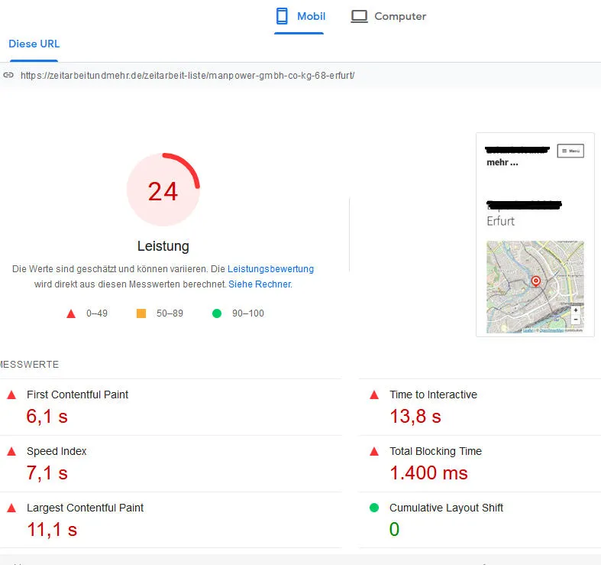Click the Menu button in page preview
Viewport: 601px width, 565px height.
click(570, 151)
